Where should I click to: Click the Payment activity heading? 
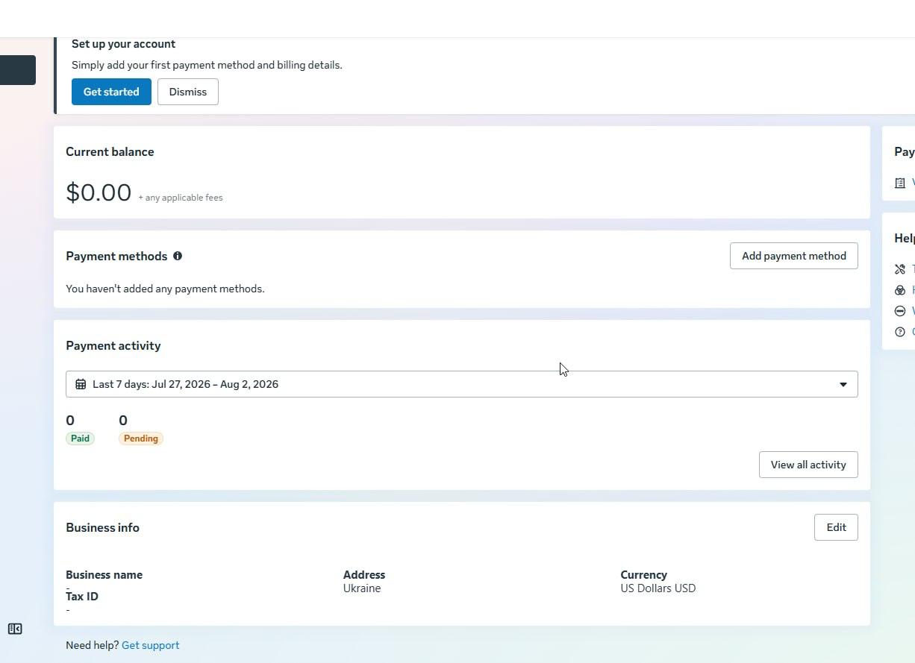point(113,345)
